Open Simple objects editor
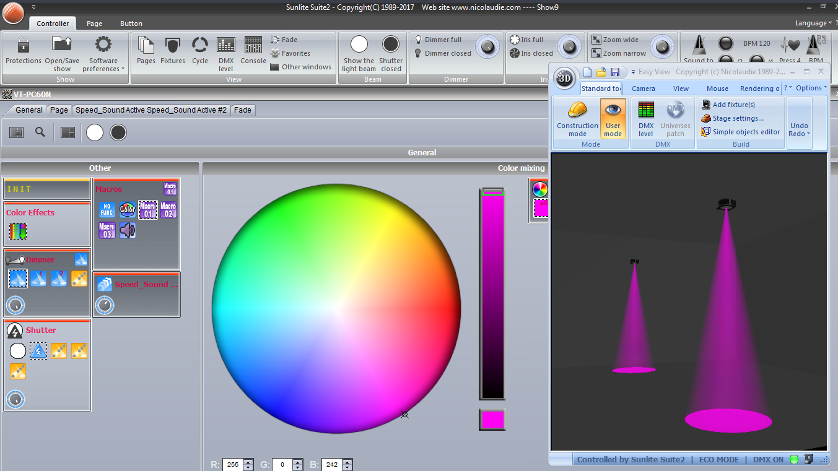This screenshot has height=471, width=838. [x=746, y=132]
